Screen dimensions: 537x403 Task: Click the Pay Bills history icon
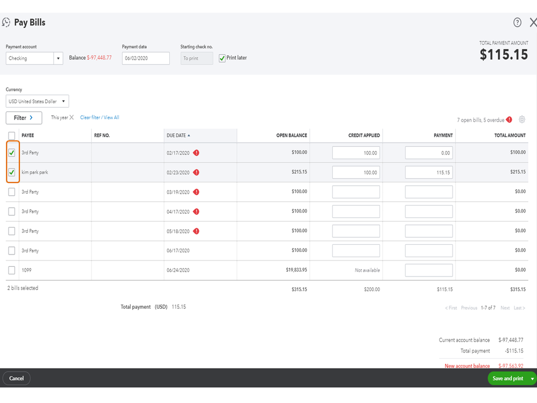click(6, 23)
